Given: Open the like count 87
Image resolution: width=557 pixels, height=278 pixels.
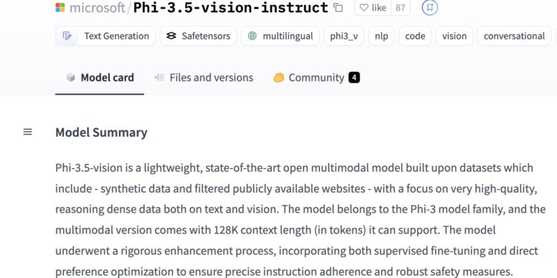Looking at the screenshot, I should (400, 7).
